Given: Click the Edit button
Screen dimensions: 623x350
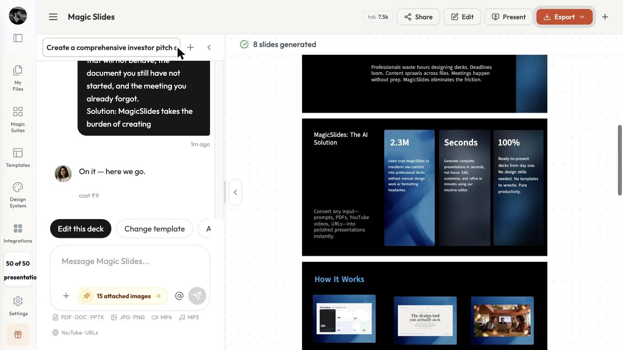Looking at the screenshot, I should (x=462, y=17).
